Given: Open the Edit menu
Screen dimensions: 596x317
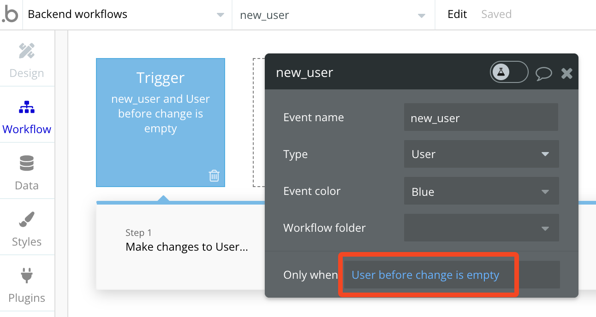Looking at the screenshot, I should [x=457, y=14].
